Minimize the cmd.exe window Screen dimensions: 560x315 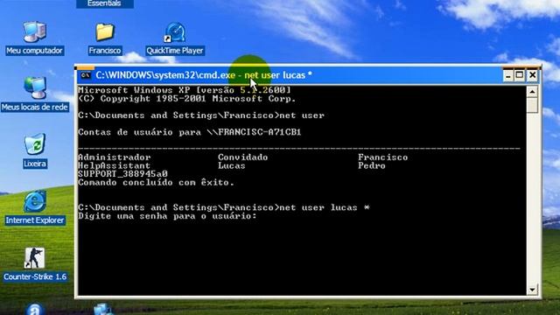(507, 75)
